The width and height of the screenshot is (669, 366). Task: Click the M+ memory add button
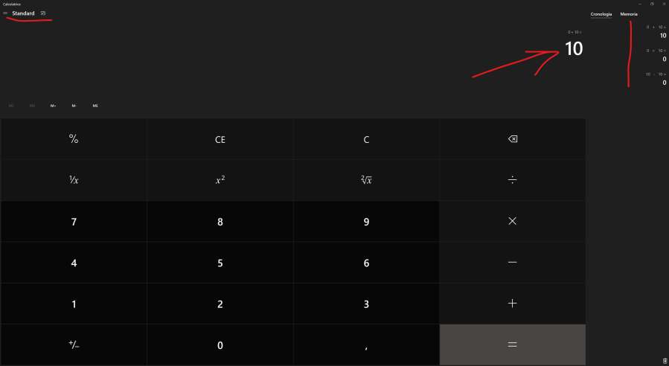pos(53,106)
